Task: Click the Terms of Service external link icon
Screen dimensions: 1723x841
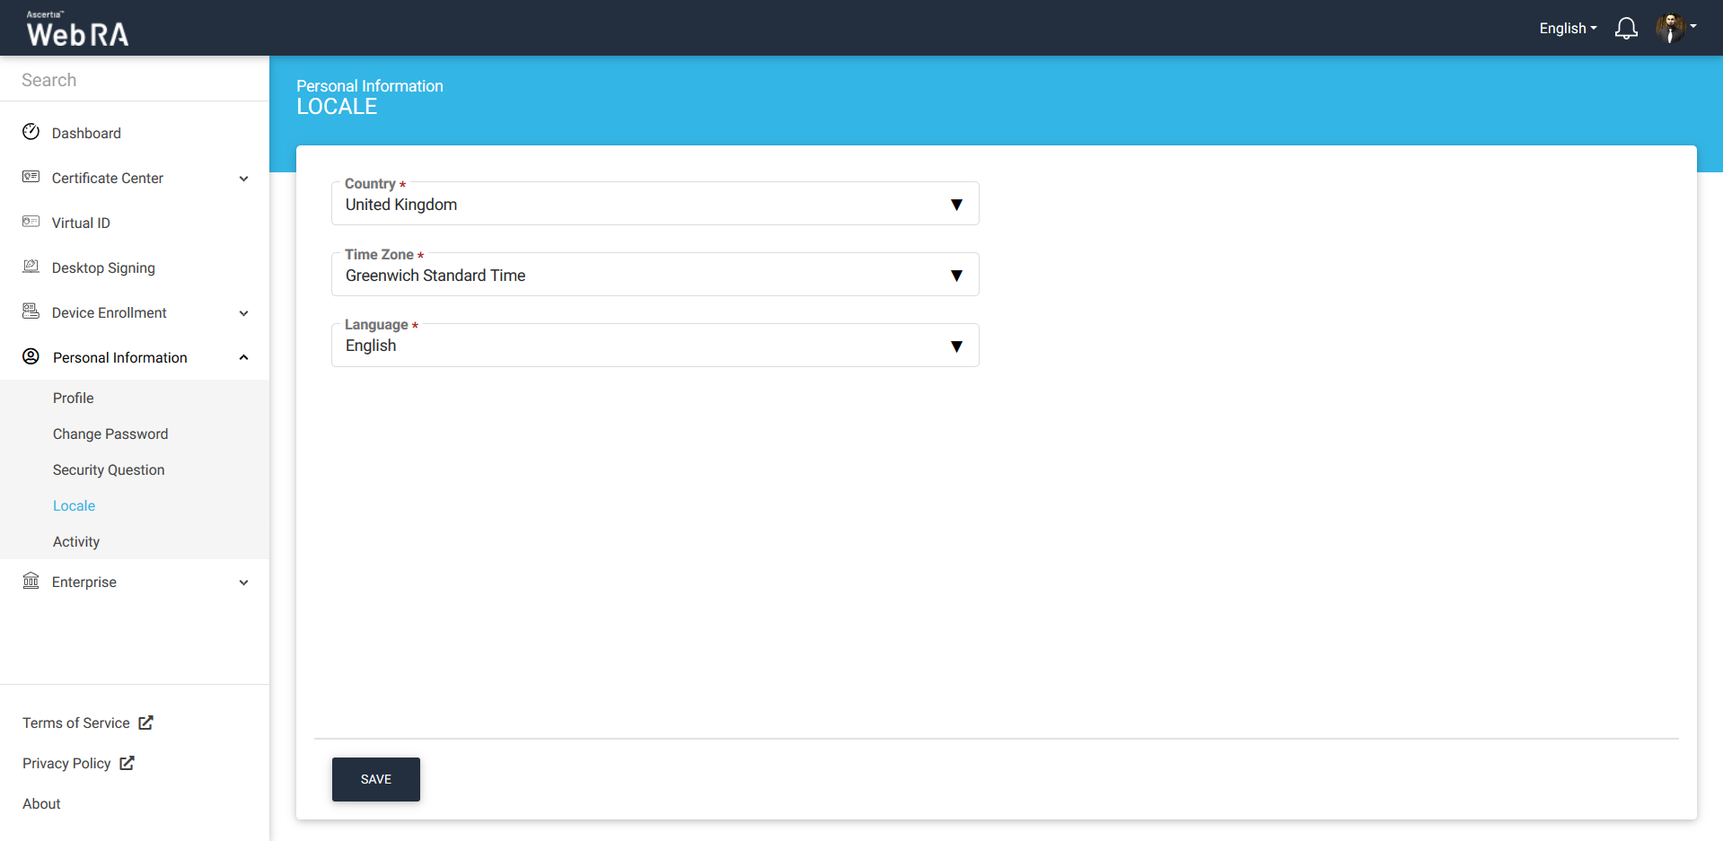Action: [x=145, y=723]
